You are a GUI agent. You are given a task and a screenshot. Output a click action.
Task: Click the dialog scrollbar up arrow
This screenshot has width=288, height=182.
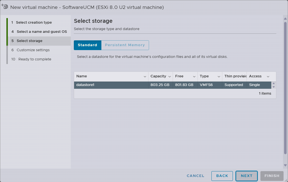(x=285, y=19)
